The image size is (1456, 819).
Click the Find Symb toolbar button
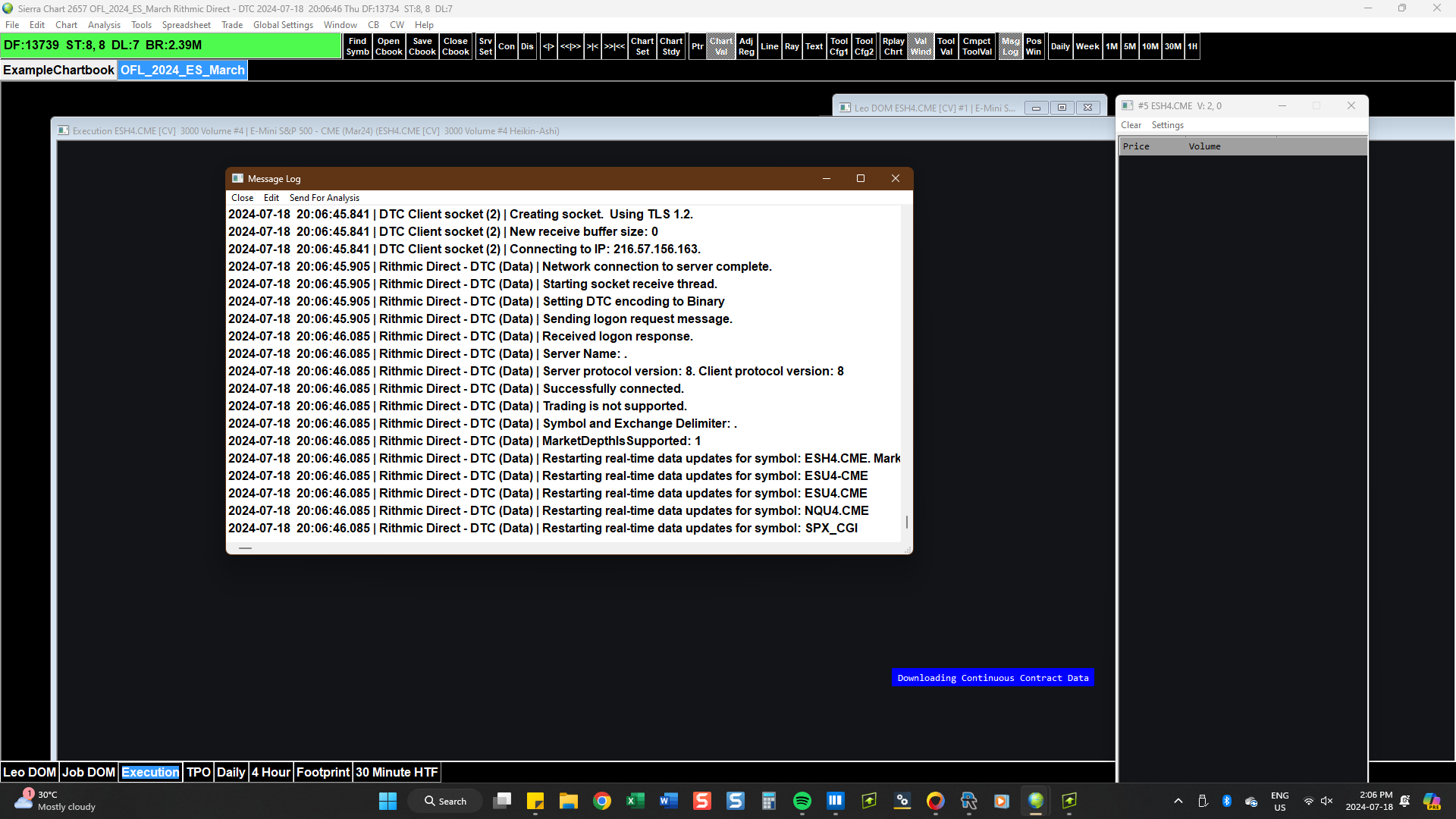357,46
